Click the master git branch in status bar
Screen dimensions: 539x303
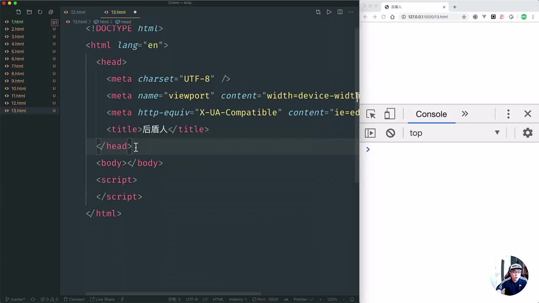[x=15, y=299]
